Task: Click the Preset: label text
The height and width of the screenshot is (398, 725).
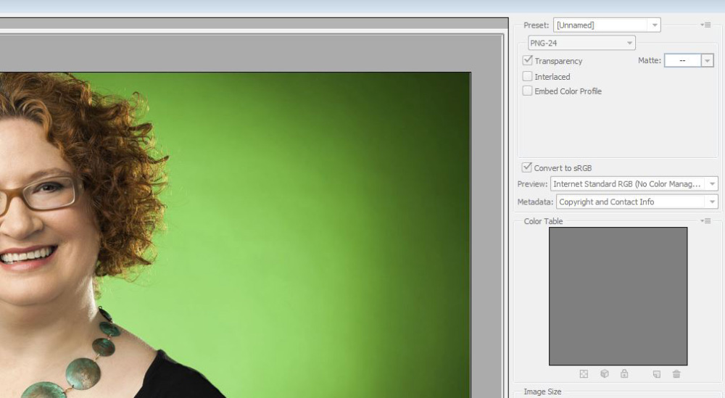Action: [536, 25]
